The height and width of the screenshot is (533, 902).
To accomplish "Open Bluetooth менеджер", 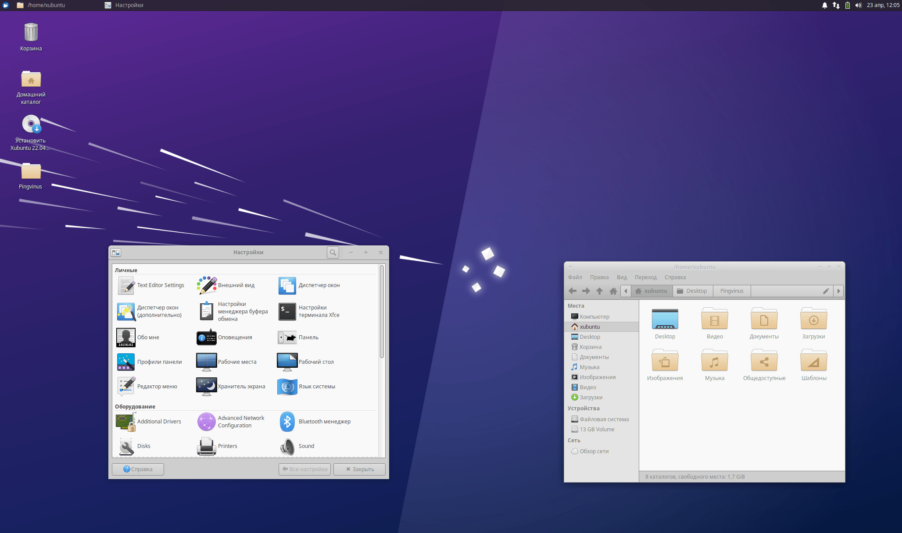I will pos(315,422).
